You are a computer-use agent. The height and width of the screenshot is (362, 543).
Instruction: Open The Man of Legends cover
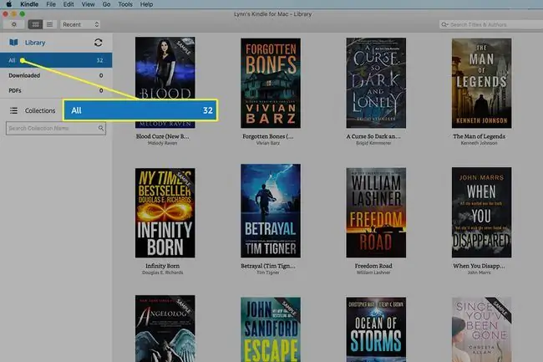point(481,83)
